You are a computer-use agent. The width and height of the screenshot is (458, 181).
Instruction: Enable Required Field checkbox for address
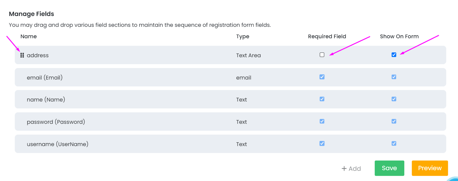(x=322, y=55)
